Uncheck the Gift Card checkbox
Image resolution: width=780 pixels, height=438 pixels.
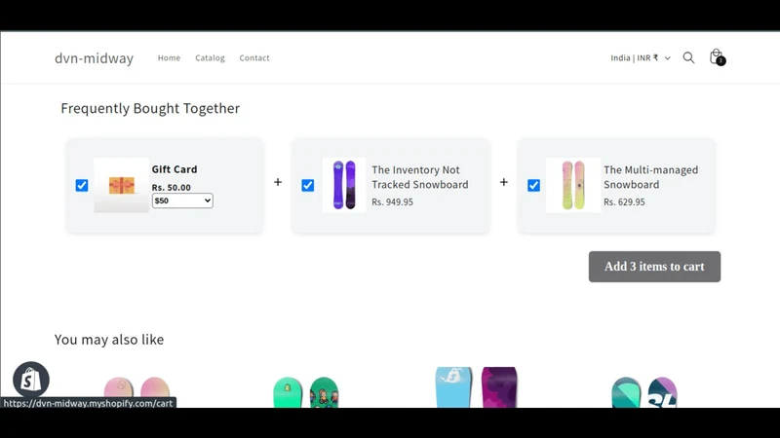[x=82, y=185]
